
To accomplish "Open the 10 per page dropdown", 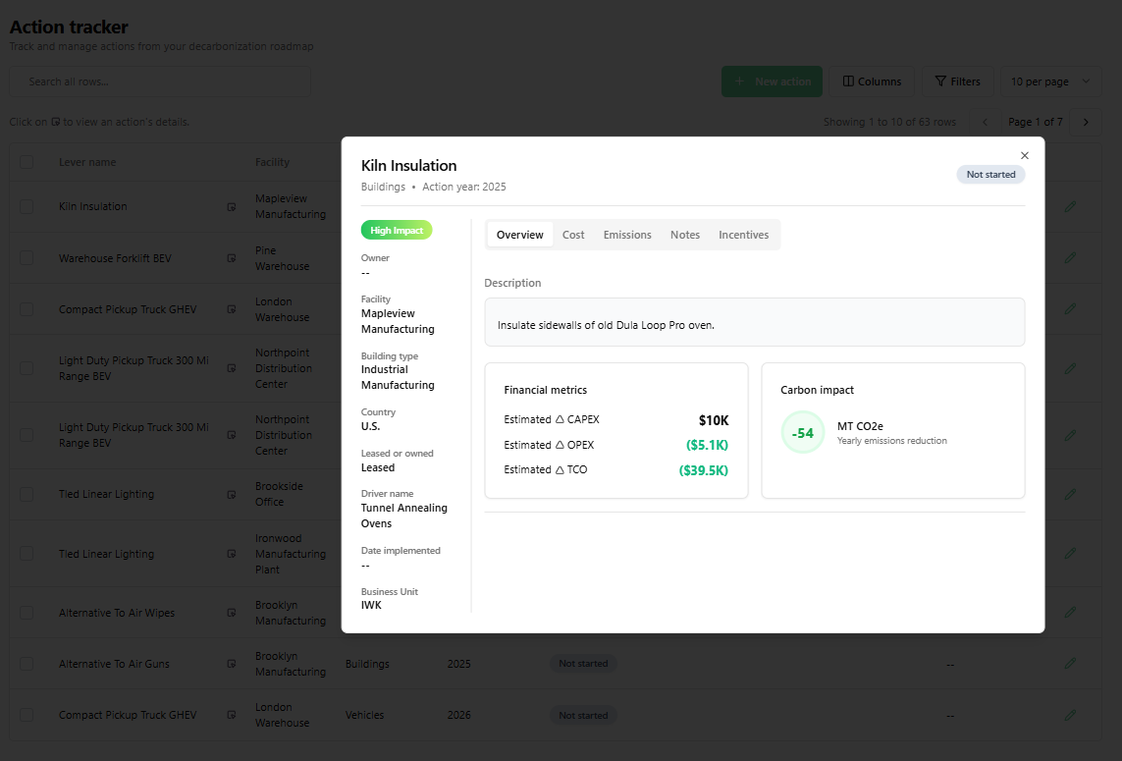I will [1050, 82].
